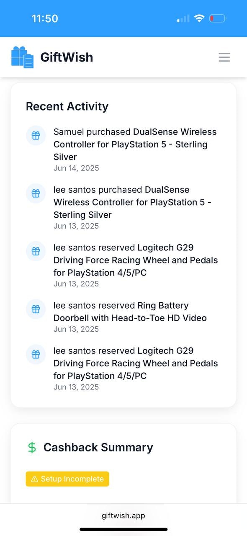Tap the Wi-Fi status bar icon
The image size is (247, 536).
pyautogui.click(x=199, y=18)
